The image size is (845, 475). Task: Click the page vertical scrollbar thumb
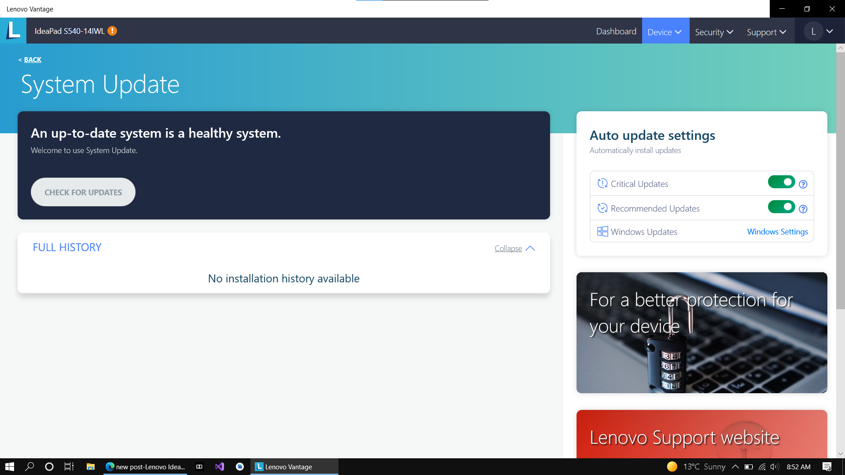(840, 180)
